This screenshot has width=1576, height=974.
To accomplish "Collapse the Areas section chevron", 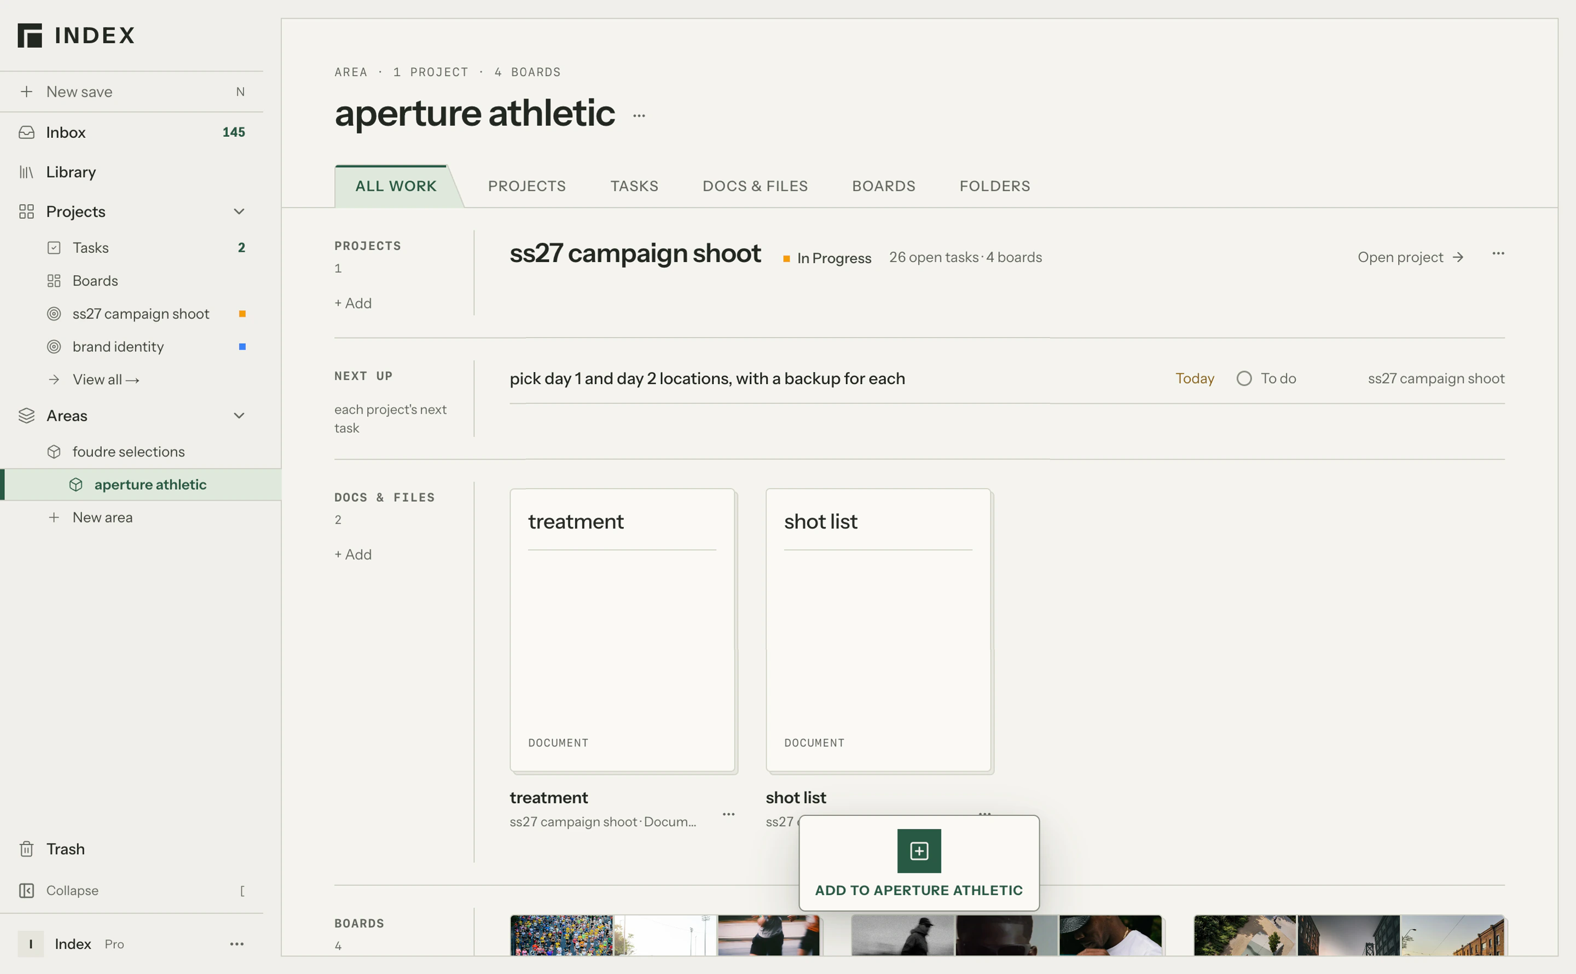I will [239, 415].
